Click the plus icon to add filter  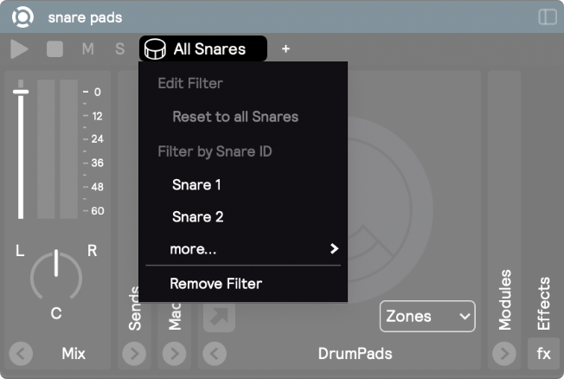click(x=285, y=49)
